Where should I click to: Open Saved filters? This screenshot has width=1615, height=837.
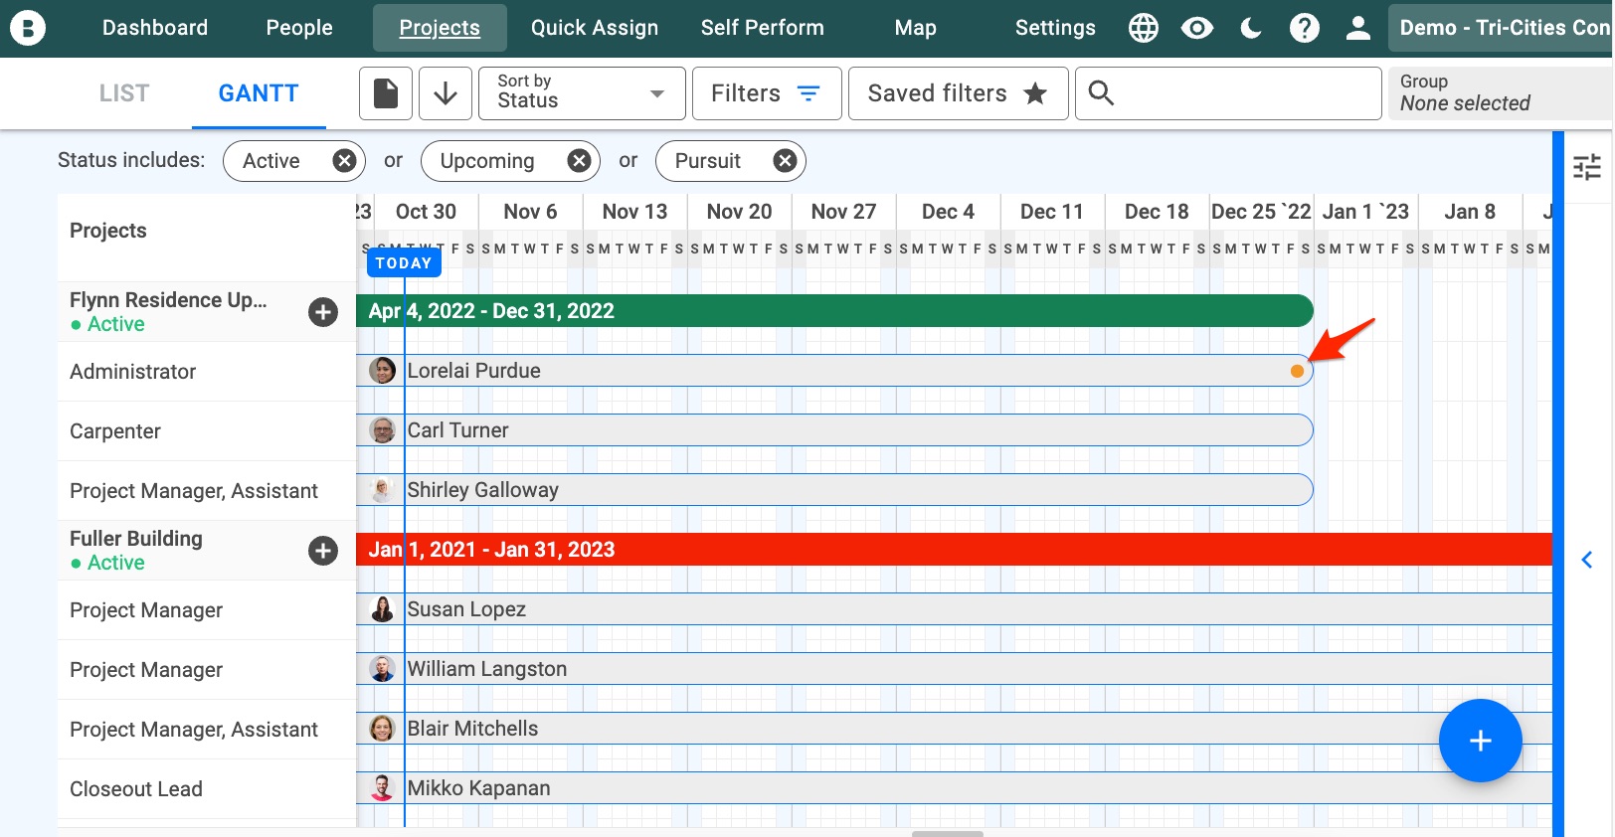click(958, 93)
